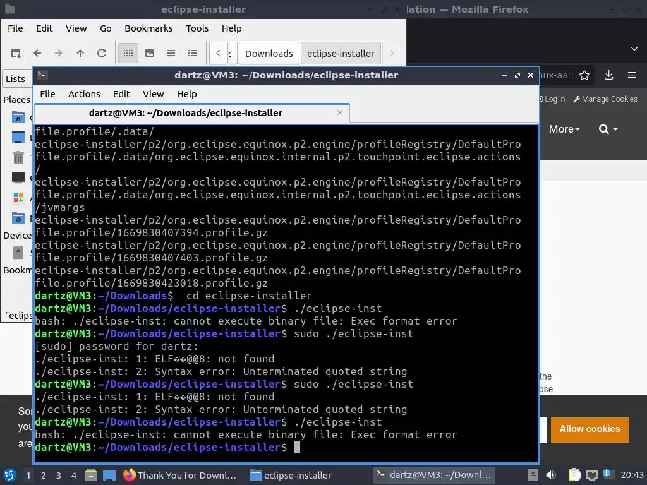Switch to workspace 2 in the taskbar
Viewport: 647px width, 485px height.
click(x=43, y=476)
